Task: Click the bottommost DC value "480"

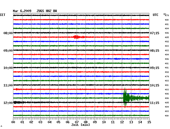Action: (167, 116)
